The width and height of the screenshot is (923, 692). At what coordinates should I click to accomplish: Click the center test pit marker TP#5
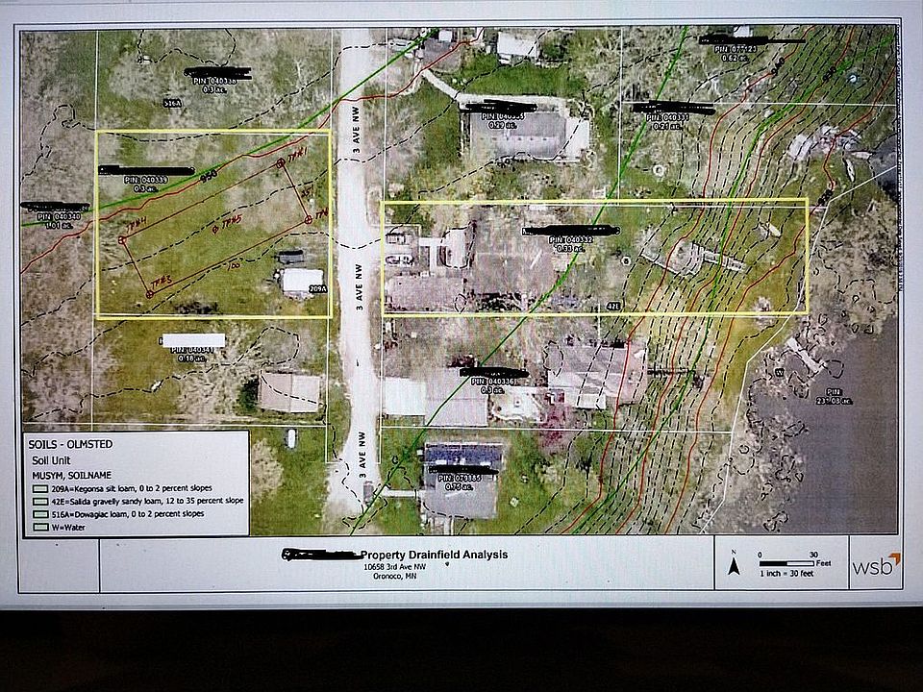[x=214, y=229]
